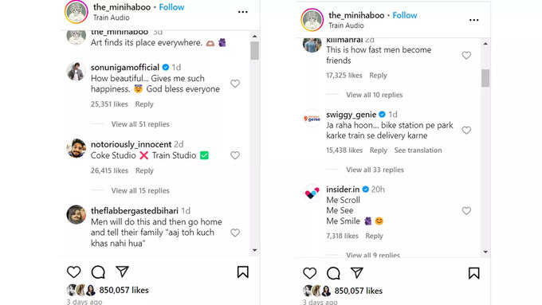Share left post with paper plane icon
The height and width of the screenshot is (305, 542).
tap(122, 272)
